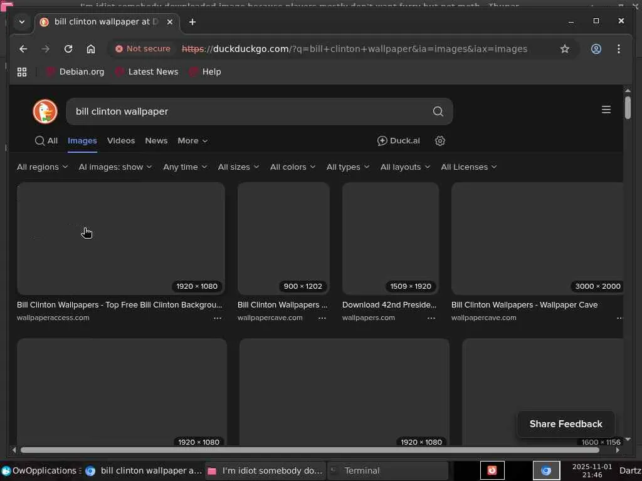Click the horizontal scrollbar right arrow
Viewport: 642px width, 481px height.
pos(618,450)
